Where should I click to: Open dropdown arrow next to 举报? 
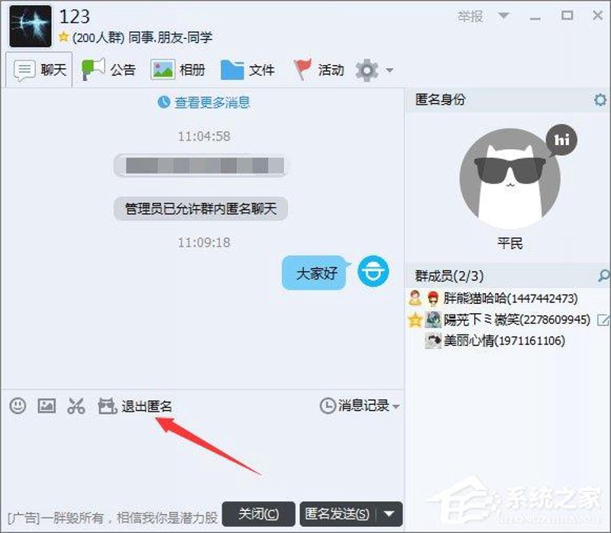(503, 15)
